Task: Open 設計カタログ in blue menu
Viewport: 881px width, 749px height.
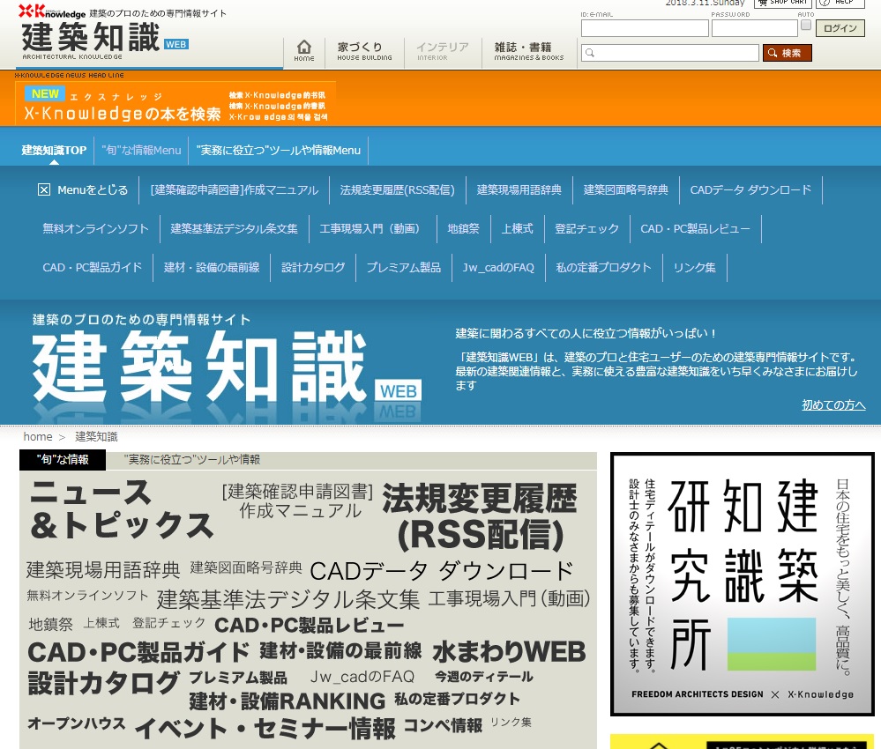Action: 313,267
